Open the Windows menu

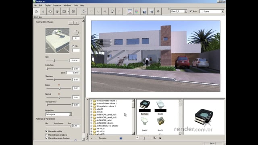point(67,5)
